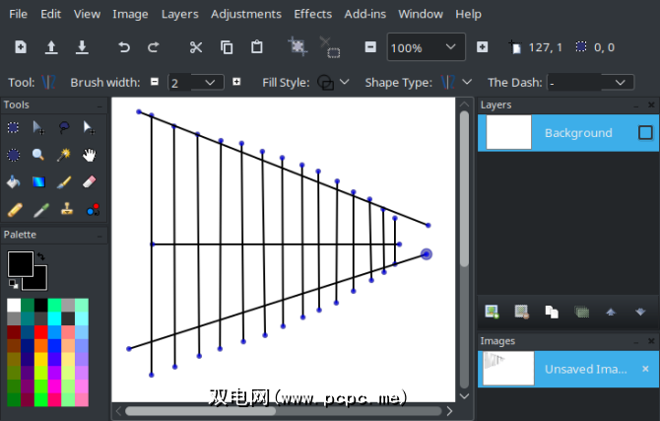Screen dimensions: 660x421
Task: Expand the Brush width dropdown
Action: 210,82
